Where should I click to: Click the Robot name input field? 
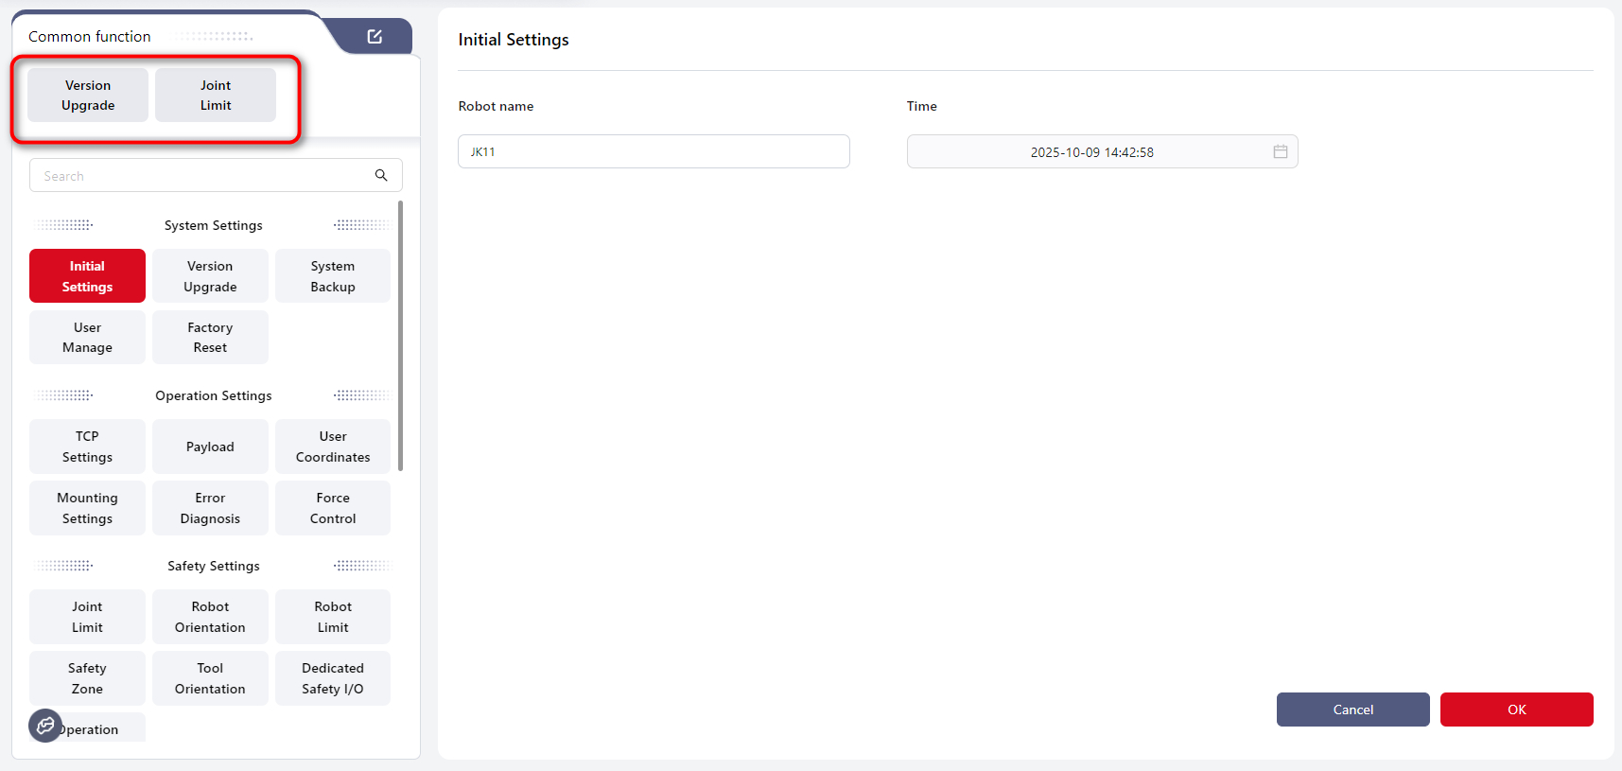pos(654,151)
